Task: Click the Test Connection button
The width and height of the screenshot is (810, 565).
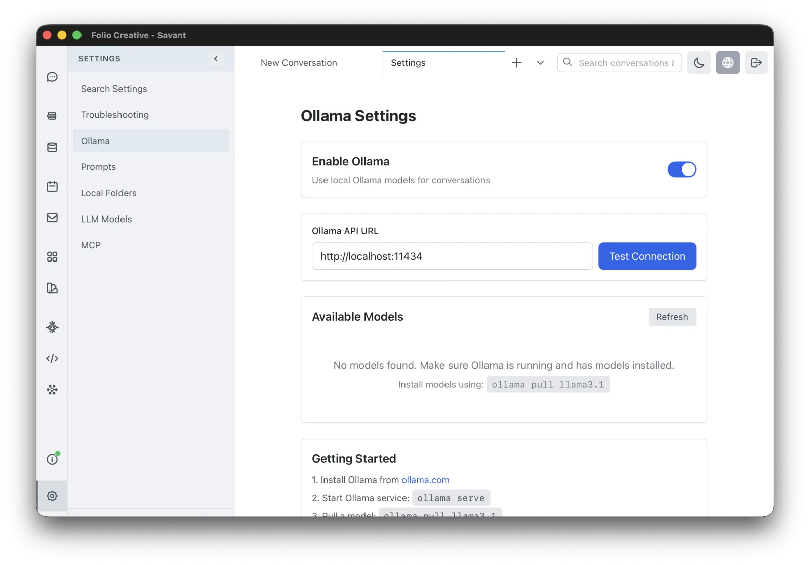Action: pyautogui.click(x=647, y=256)
